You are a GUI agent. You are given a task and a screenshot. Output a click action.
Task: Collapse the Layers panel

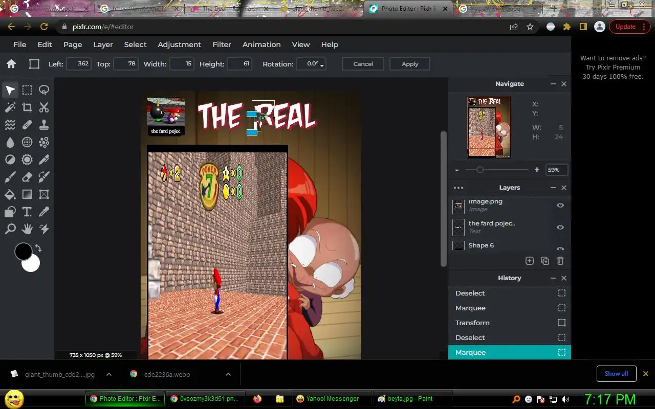[553, 188]
